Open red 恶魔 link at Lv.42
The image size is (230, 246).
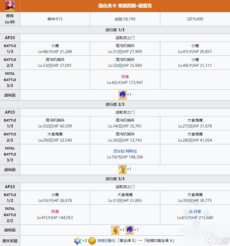[125, 77]
